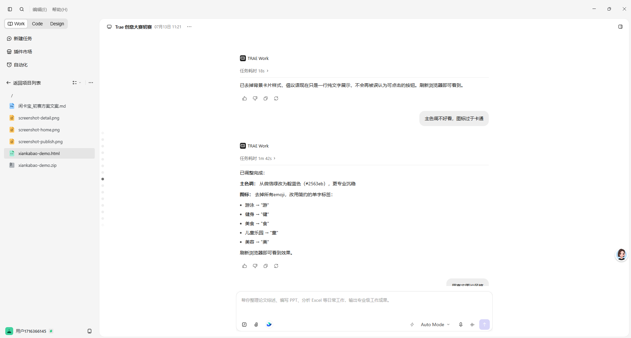
Task: Copy the reply about 已去掉背景卡片样式
Action: [x=266, y=98]
